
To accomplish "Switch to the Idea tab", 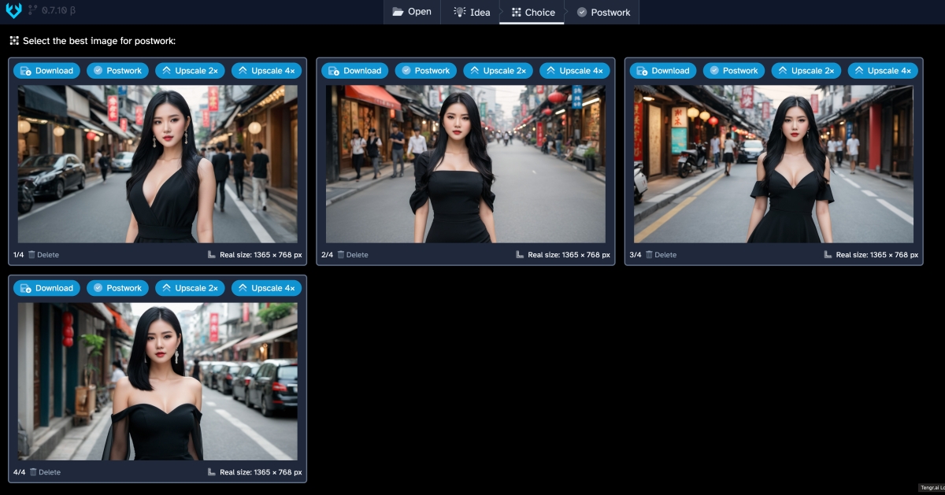I will coord(471,12).
